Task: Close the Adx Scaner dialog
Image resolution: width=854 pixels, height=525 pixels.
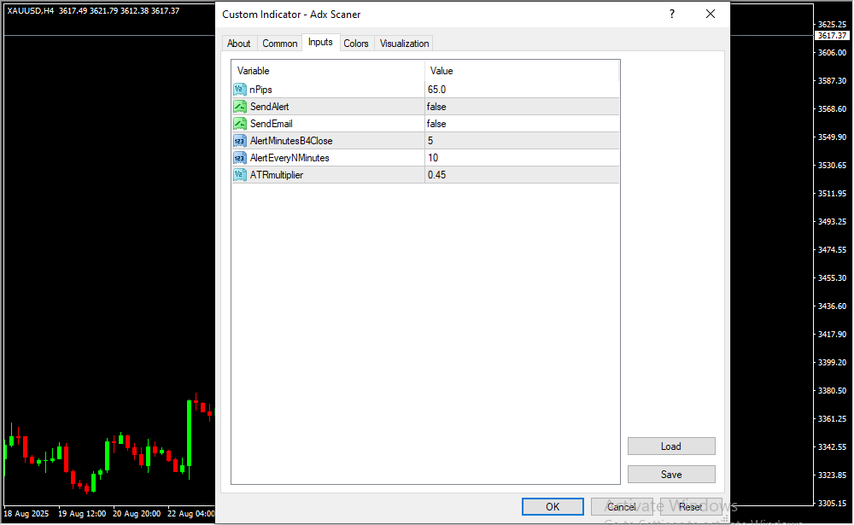Action: click(x=711, y=15)
